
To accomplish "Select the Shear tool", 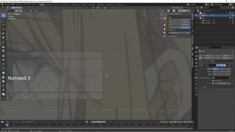I will click(4, 94).
